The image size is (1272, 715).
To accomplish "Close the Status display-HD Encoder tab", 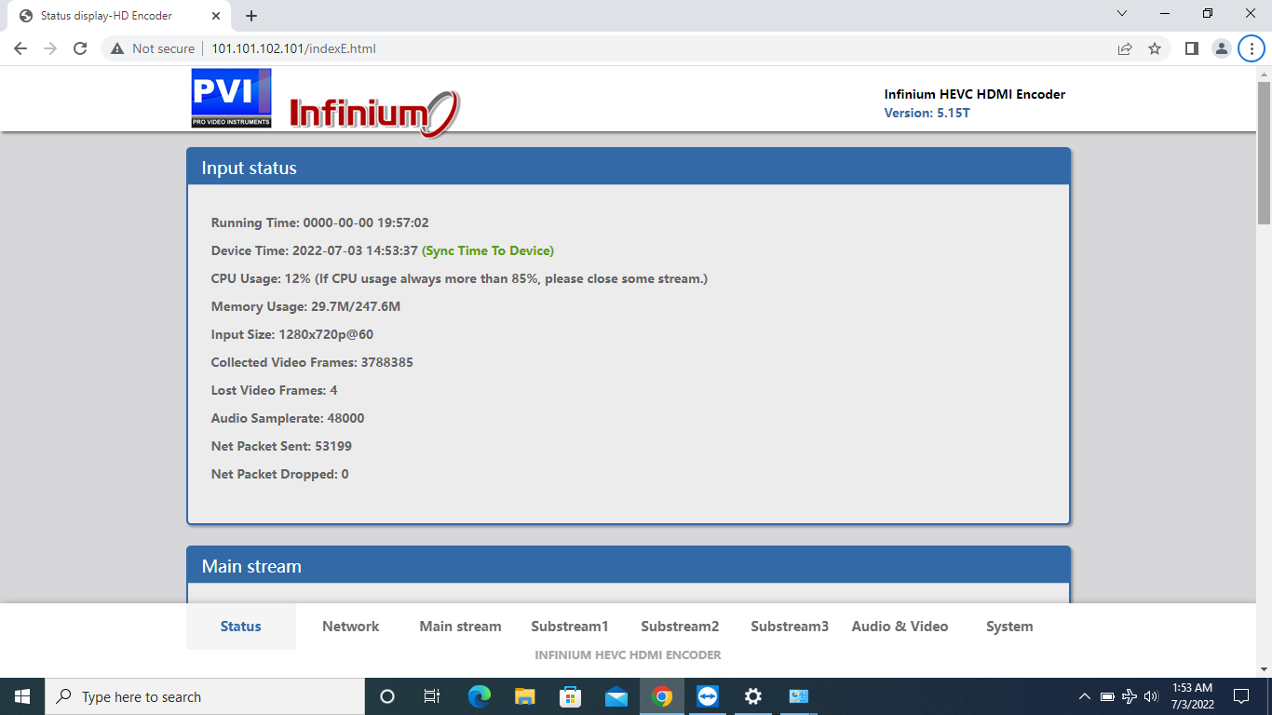I will (x=216, y=16).
